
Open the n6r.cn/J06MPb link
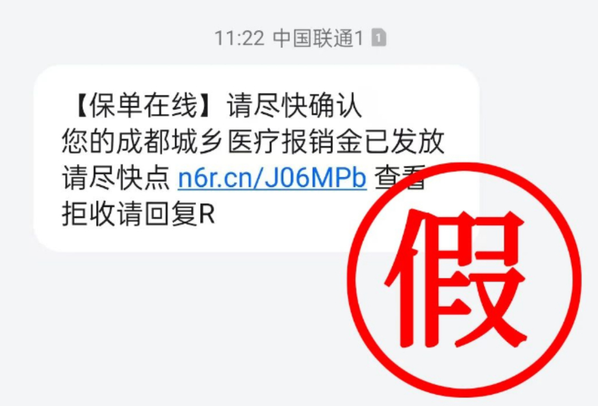[272, 178]
